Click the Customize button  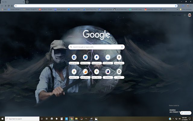pyautogui.click(x=186, y=113)
